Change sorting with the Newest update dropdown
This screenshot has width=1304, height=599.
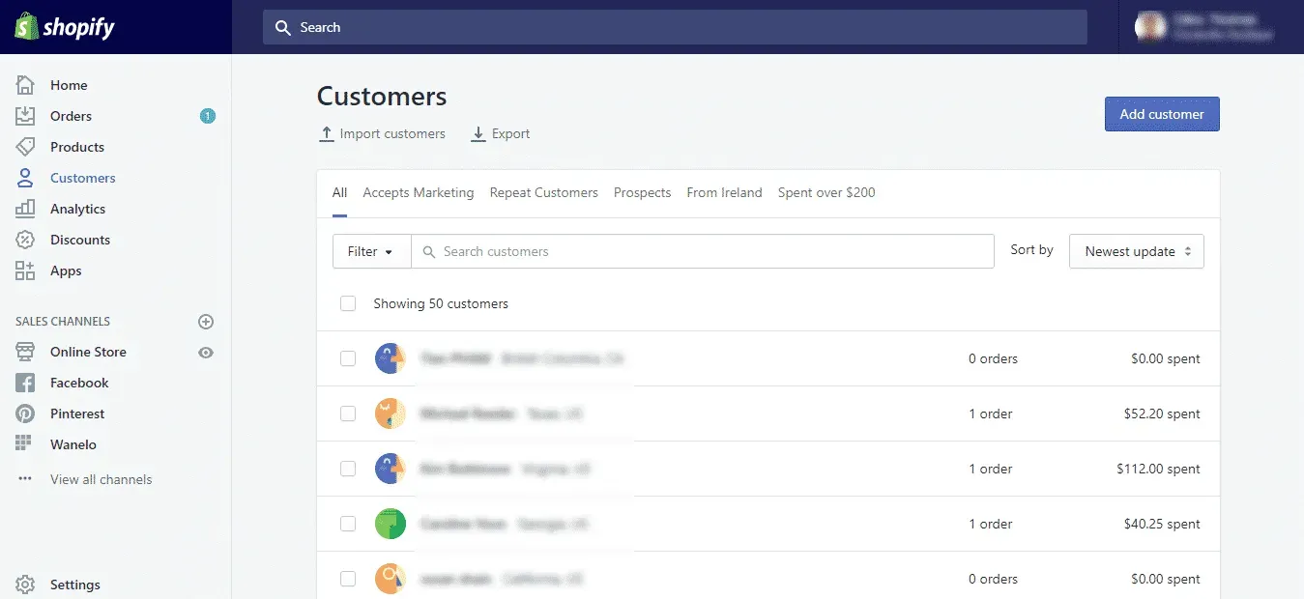(x=1136, y=251)
